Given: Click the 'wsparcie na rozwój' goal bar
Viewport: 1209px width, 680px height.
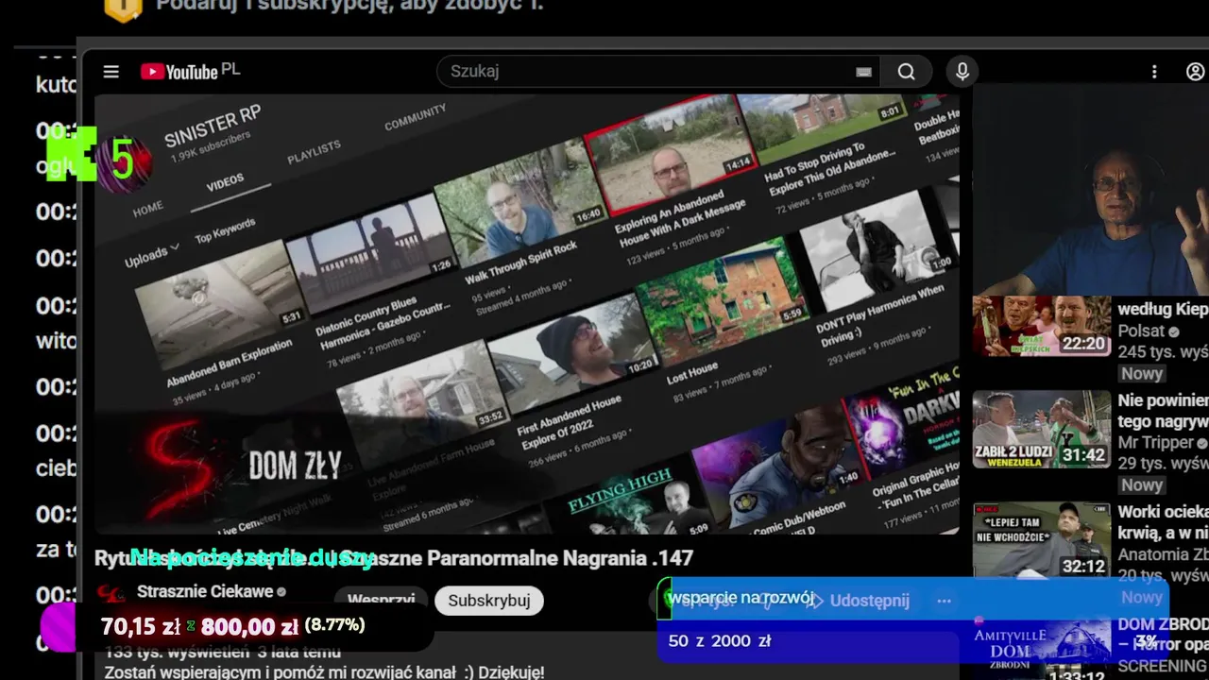Looking at the screenshot, I should (x=912, y=599).
